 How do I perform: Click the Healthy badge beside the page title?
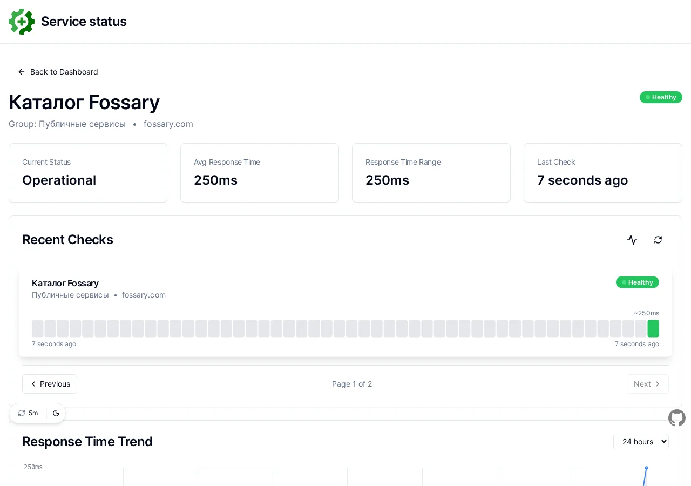pyautogui.click(x=661, y=97)
